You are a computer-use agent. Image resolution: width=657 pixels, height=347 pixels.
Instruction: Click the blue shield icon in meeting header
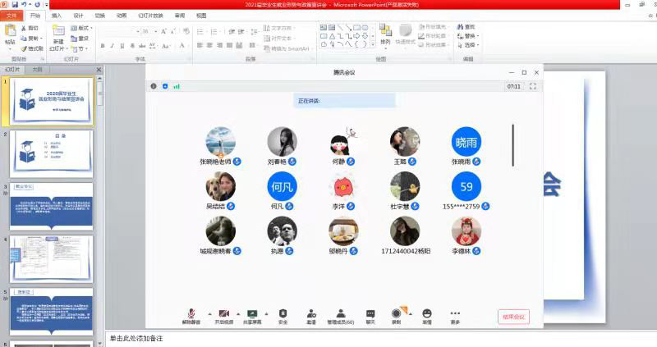coord(165,86)
